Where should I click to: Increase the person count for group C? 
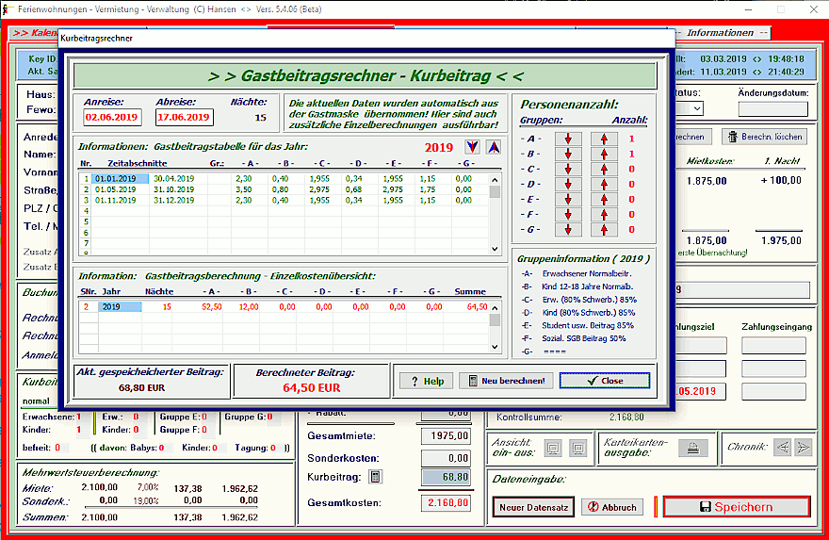click(x=603, y=170)
